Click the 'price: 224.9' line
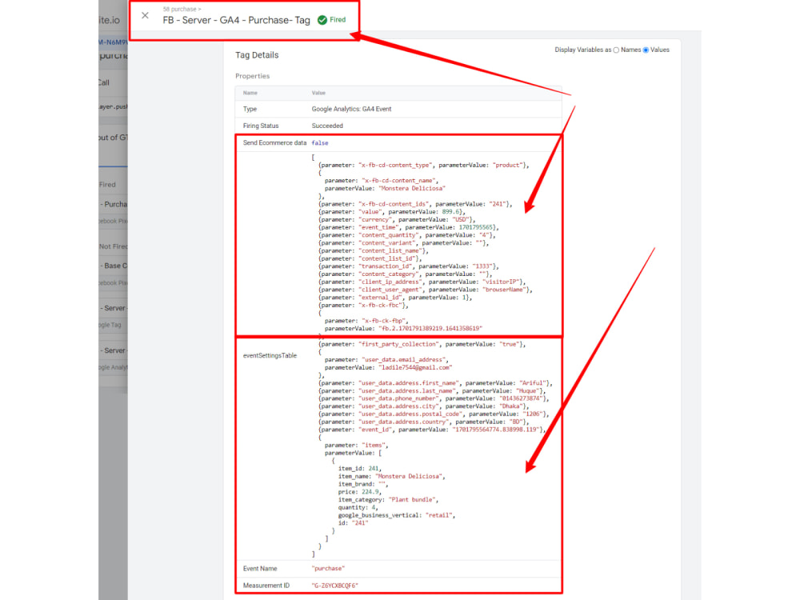The height and width of the screenshot is (600, 800). 360,492
